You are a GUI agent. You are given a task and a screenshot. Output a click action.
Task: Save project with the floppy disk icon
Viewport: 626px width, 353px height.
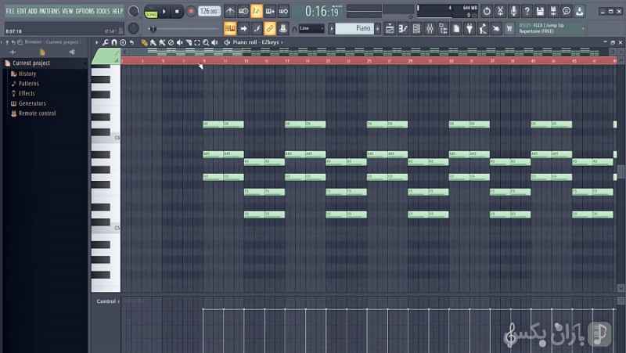coord(540,11)
